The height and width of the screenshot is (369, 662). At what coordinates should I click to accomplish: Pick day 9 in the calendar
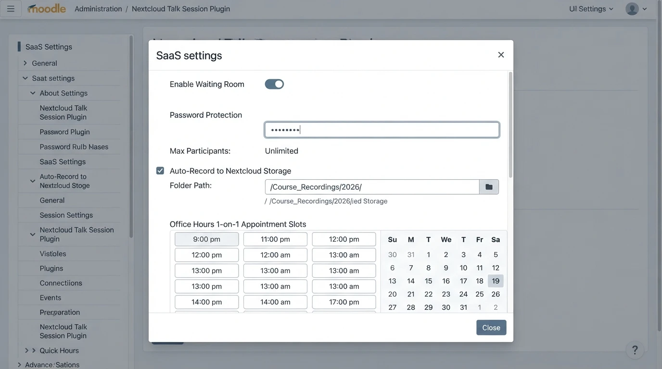[x=446, y=268]
